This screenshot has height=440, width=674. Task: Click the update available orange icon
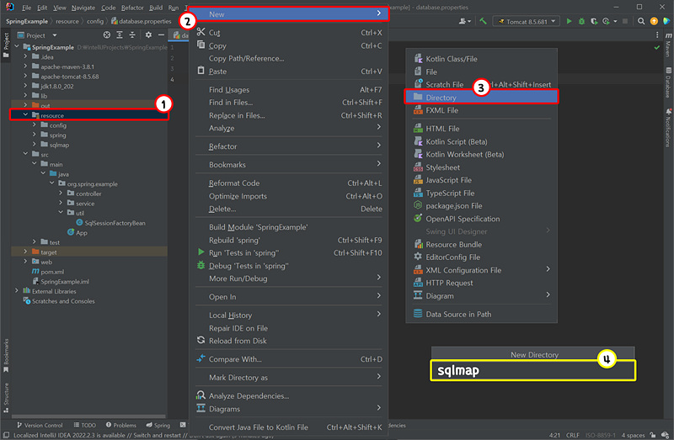tap(654, 21)
